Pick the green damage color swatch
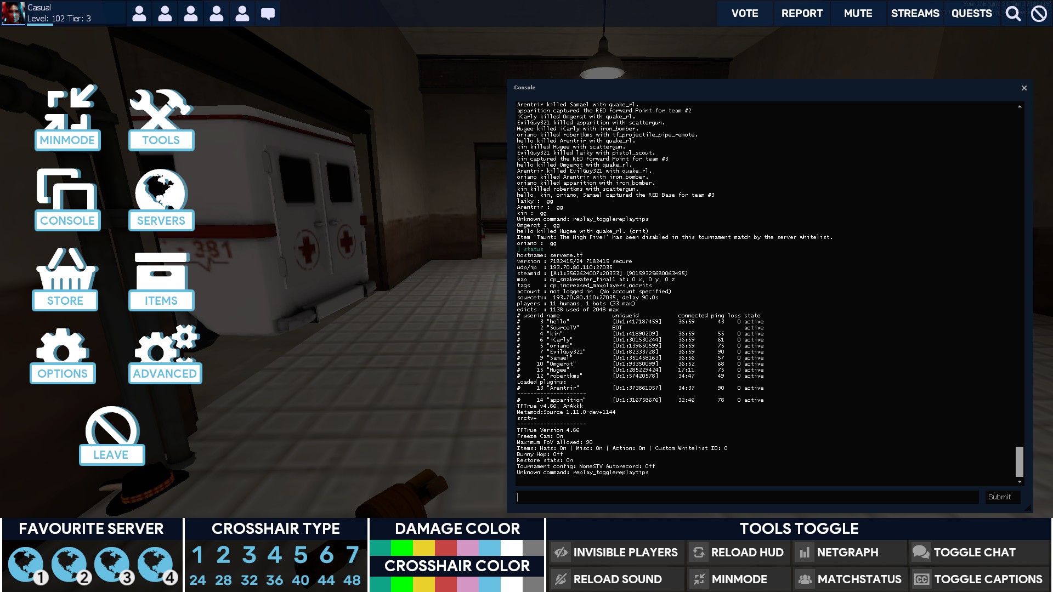This screenshot has width=1053, height=592. coord(401,548)
